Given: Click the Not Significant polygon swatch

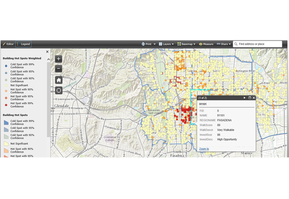Looking at the screenshot, I should 6,144.
